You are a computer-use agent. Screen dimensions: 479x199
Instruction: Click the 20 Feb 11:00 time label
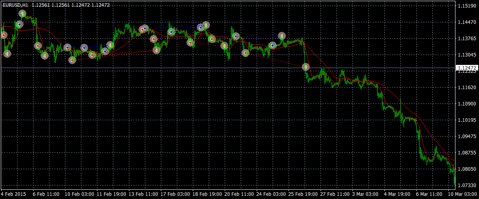pos(239,194)
